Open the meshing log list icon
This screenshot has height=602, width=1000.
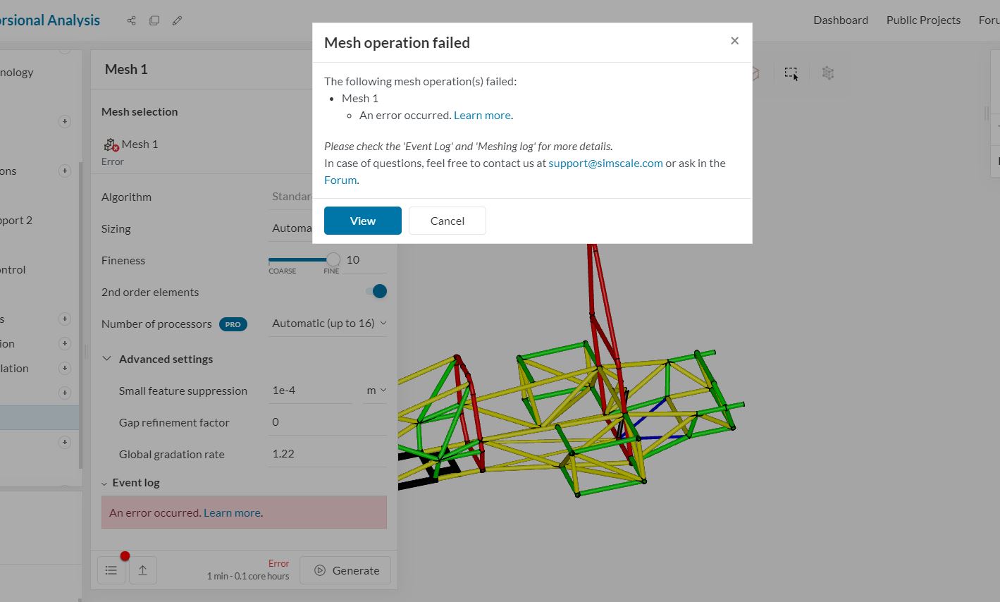click(x=111, y=570)
